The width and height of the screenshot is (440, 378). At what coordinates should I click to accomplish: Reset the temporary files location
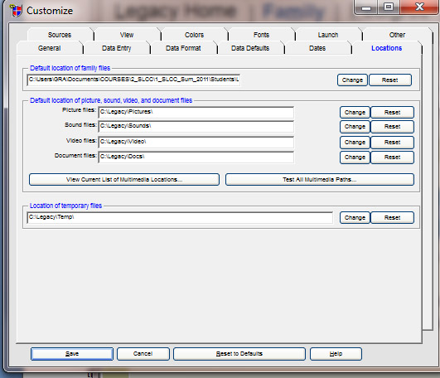tap(392, 217)
